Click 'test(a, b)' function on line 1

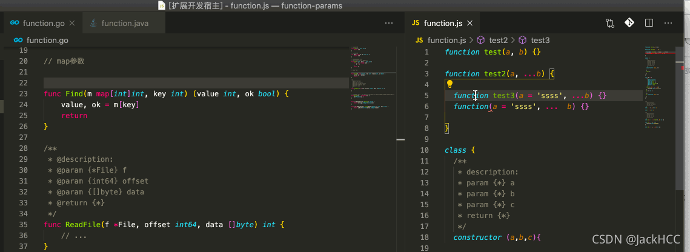(x=506, y=52)
